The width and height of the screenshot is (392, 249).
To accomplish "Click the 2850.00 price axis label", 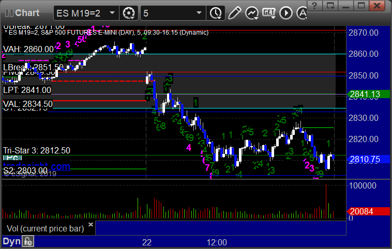I will [363, 75].
